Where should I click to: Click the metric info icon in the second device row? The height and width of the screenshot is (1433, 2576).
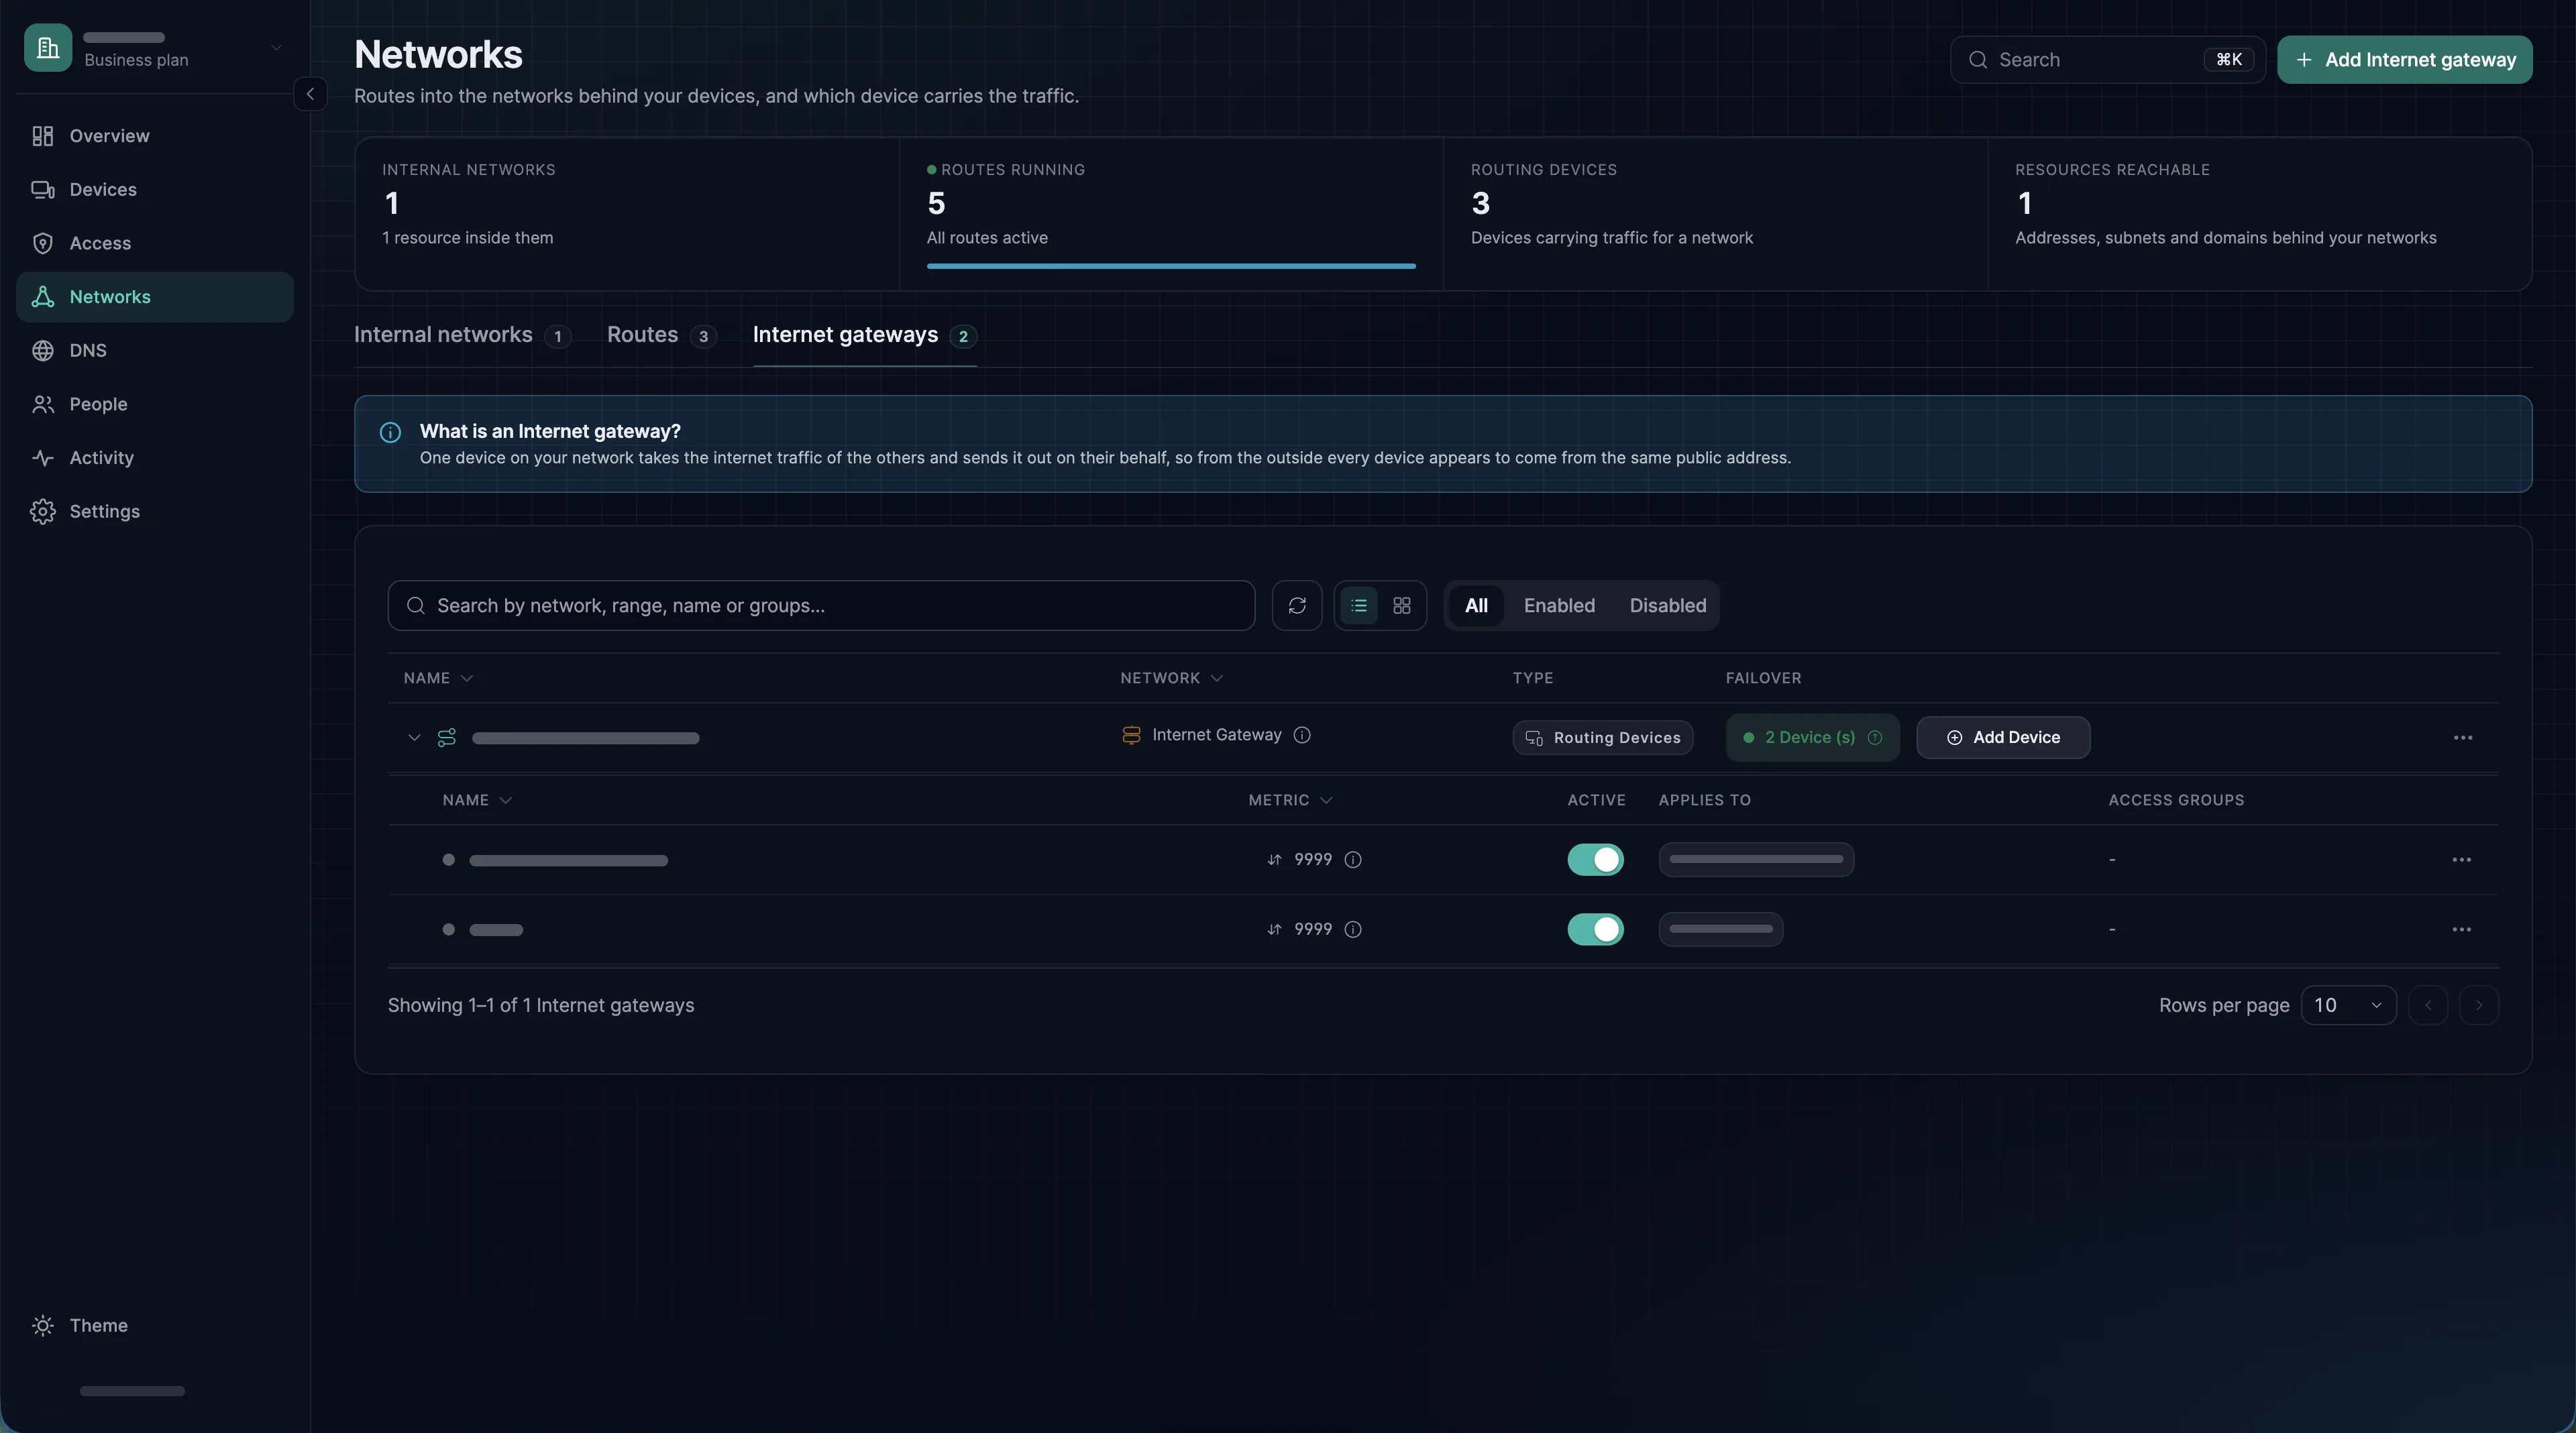[x=1353, y=929]
